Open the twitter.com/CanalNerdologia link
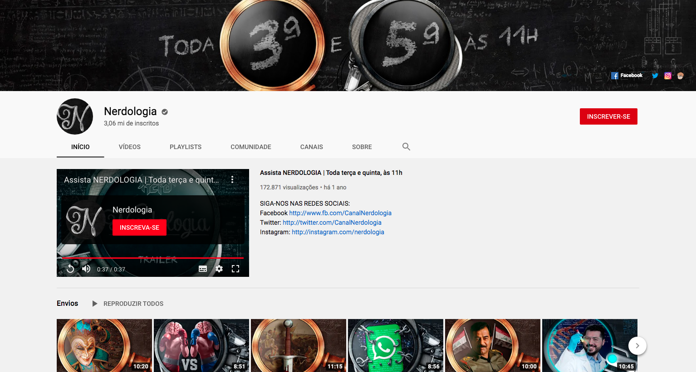The width and height of the screenshot is (696, 372). click(x=332, y=222)
